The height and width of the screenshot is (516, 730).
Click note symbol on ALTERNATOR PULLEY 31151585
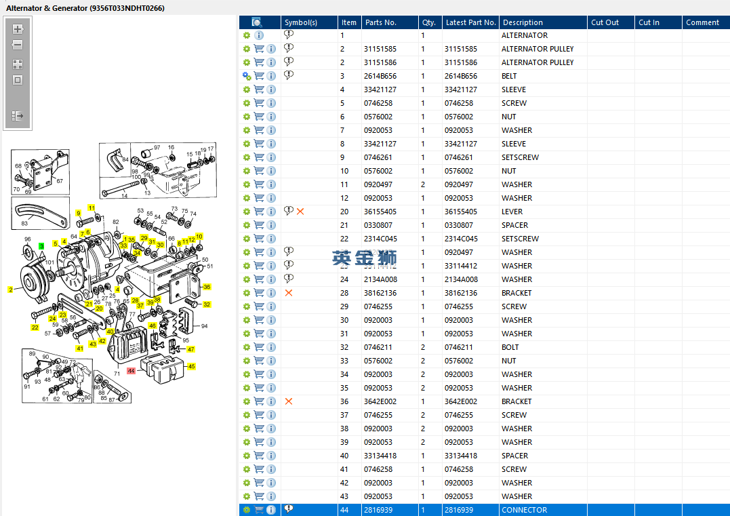289,48
